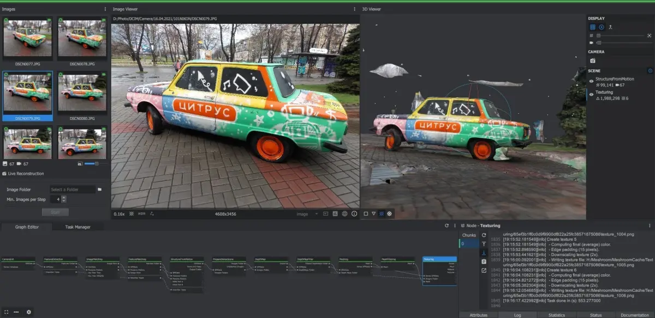Select chunk 0 in Chunks list
This screenshot has width=655, height=318.
[469, 244]
